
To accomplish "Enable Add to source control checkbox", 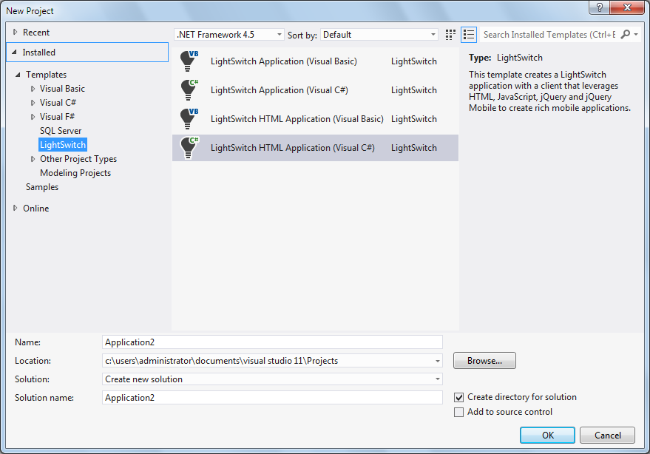I will [459, 412].
